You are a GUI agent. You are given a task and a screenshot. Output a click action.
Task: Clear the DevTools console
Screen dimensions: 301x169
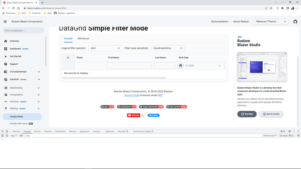coord(7,135)
